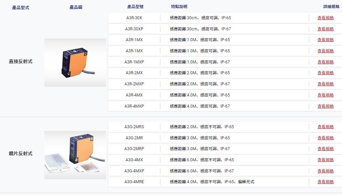Select model number A3R-4MXP
This screenshot has height=195, width=342.
pos(134,106)
